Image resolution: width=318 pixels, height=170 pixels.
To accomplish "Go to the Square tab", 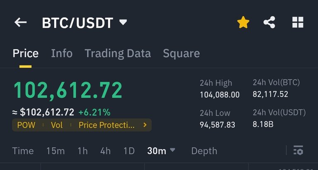I will pos(181,53).
